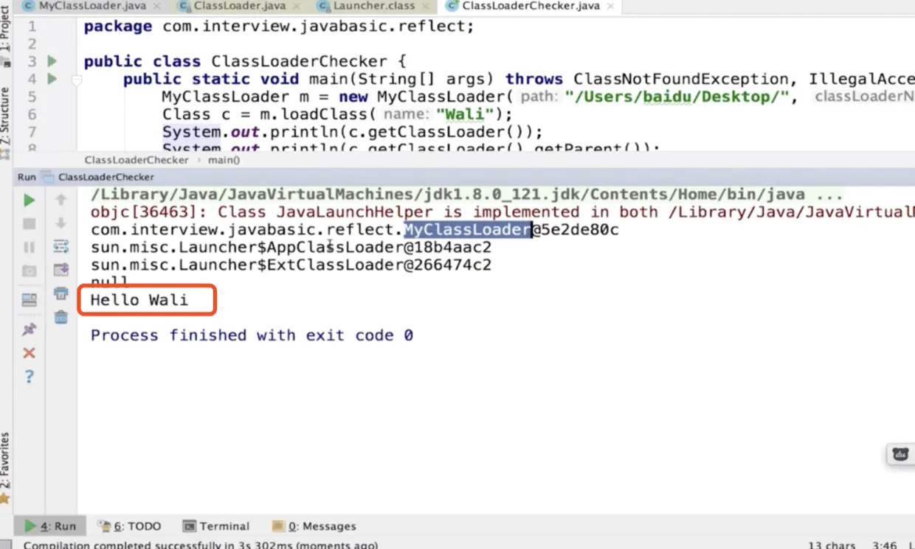Viewport: 915px width, 549px height.
Task: Pin the Run tab with pushpin icon
Action: [29, 329]
